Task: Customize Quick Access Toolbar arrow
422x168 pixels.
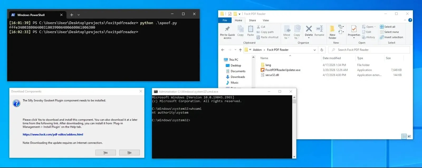Action: pyautogui.click(x=239, y=14)
